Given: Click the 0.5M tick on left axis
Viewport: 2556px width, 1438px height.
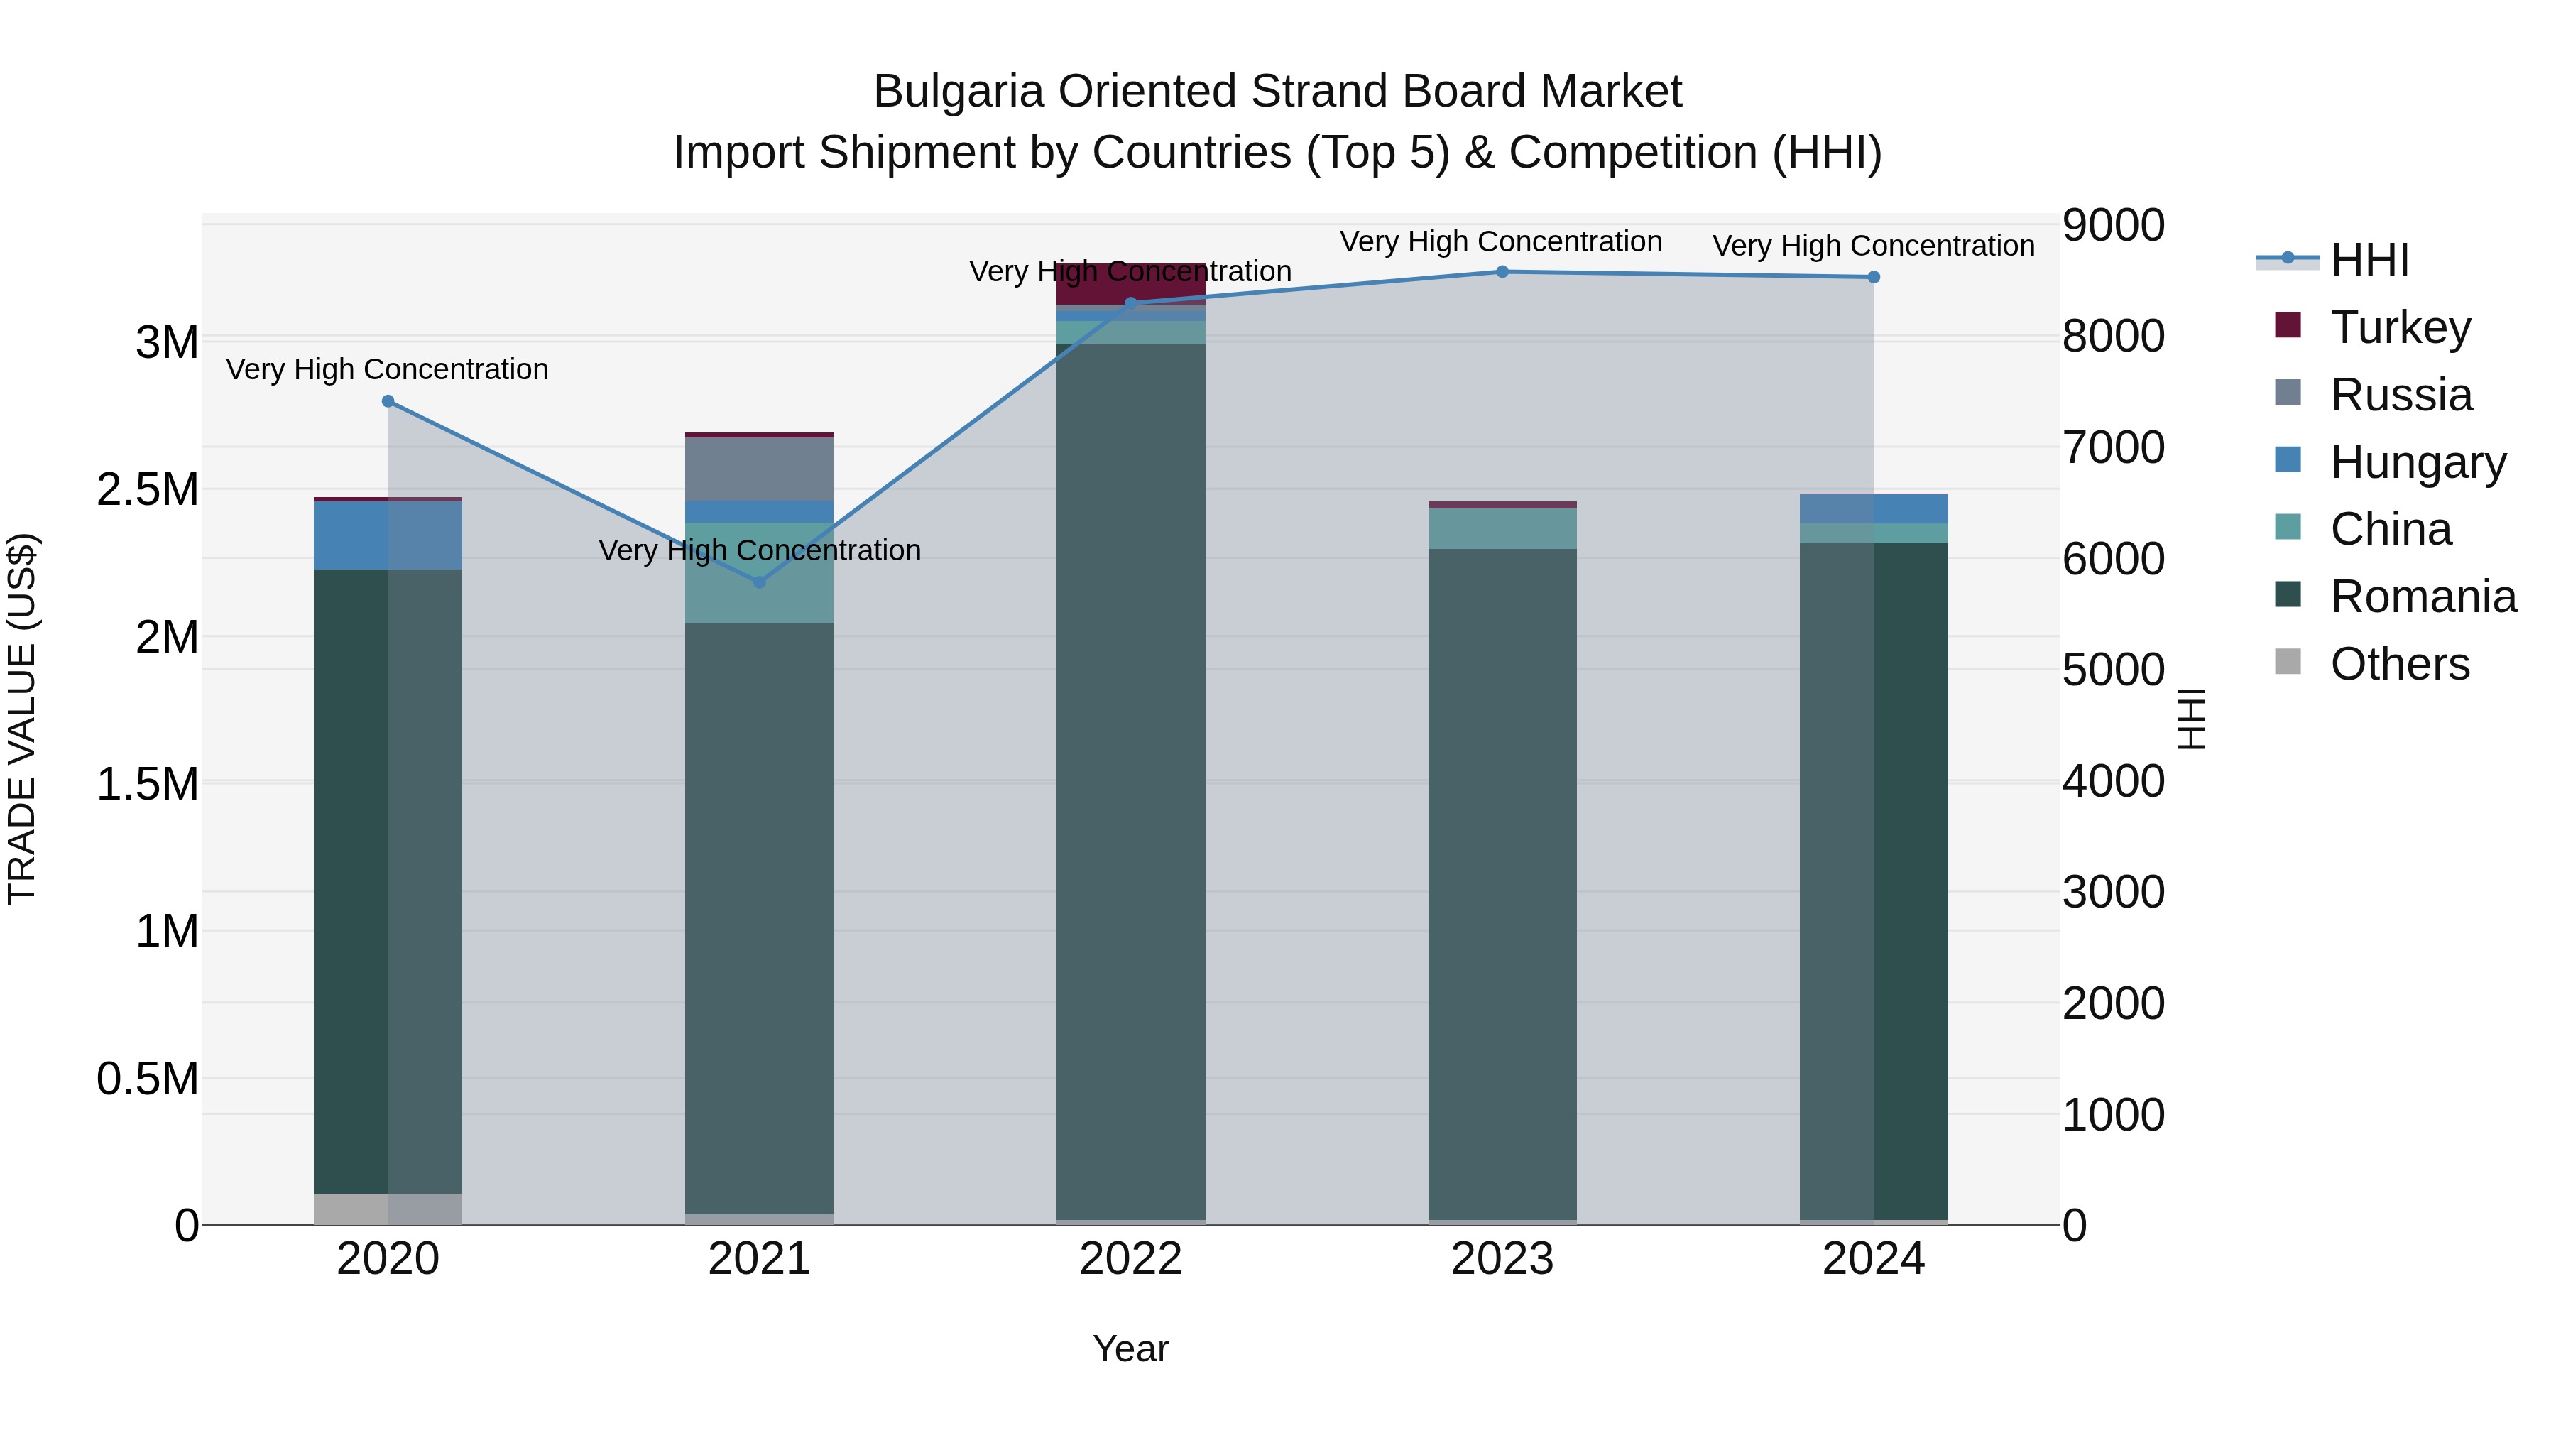Looking at the screenshot, I should pos(148,1079).
